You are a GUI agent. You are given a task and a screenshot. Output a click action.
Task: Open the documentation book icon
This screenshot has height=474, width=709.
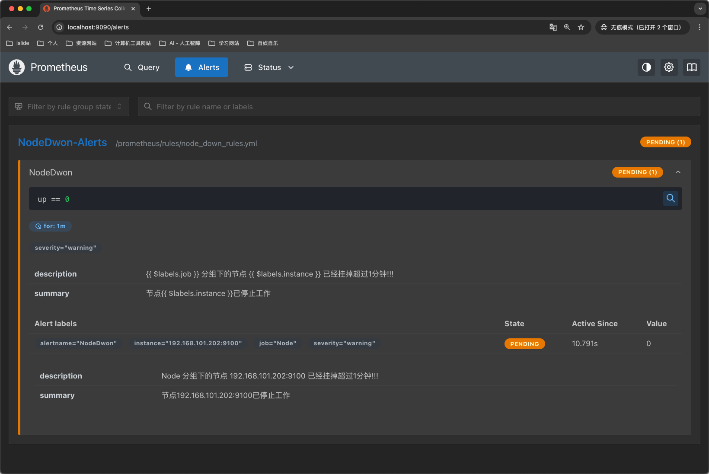(691, 67)
